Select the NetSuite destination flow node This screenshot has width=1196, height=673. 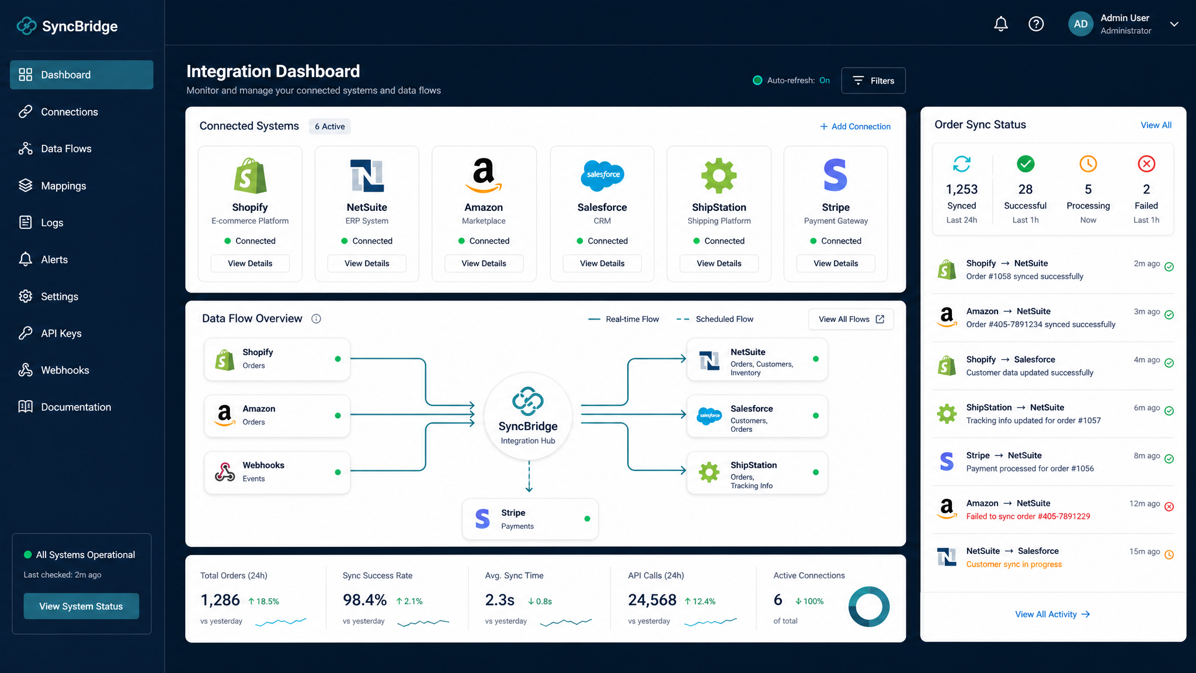tap(757, 359)
